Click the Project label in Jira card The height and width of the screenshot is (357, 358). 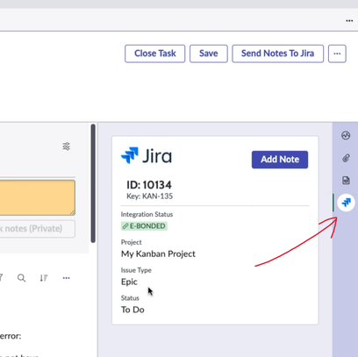pyautogui.click(x=132, y=242)
